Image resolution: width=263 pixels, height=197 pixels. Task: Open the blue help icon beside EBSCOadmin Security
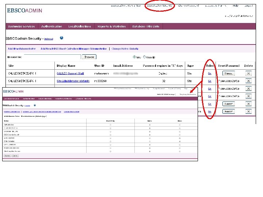[x=62, y=38]
